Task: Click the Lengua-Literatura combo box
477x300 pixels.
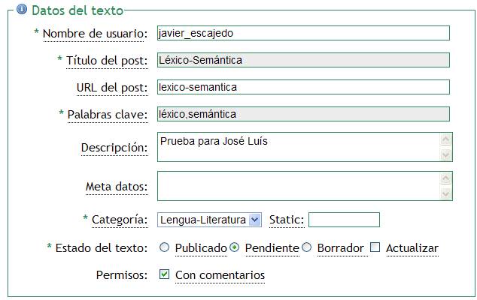Action: [209, 220]
